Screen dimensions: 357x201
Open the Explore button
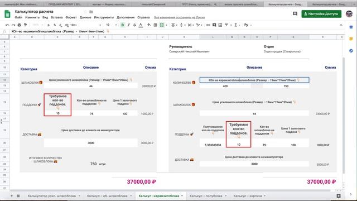[339, 196]
